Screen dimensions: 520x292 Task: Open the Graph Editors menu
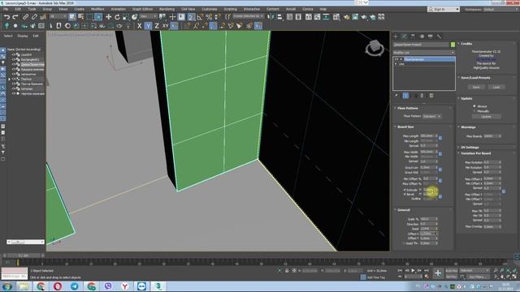pos(143,9)
